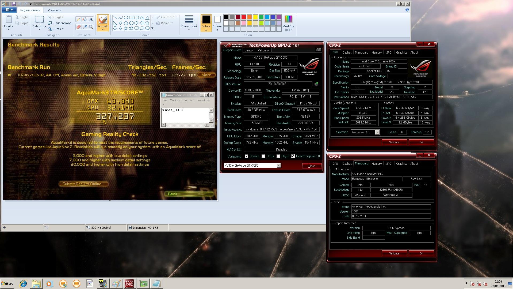This screenshot has height=289, width=513.
Task: Open the Paint palette taskbar icon
Action: coord(116,283)
